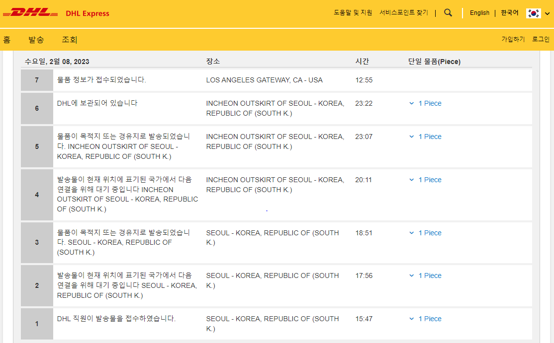
Task: Click the 가입하기 sign-up link
Action: [513, 39]
